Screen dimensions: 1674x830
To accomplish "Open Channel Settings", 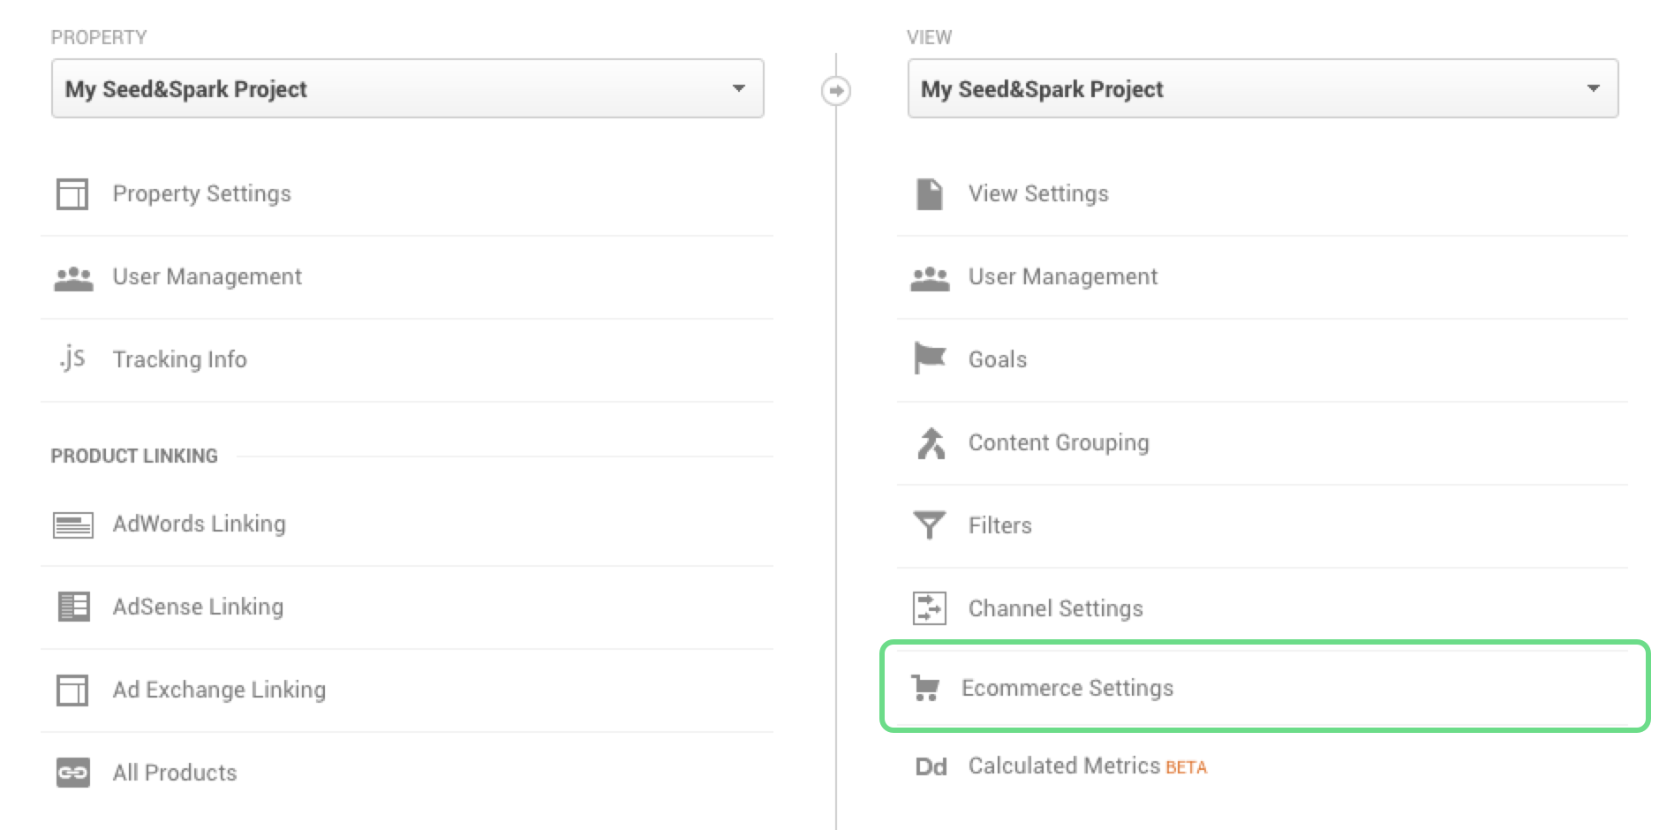I will 1055,609.
